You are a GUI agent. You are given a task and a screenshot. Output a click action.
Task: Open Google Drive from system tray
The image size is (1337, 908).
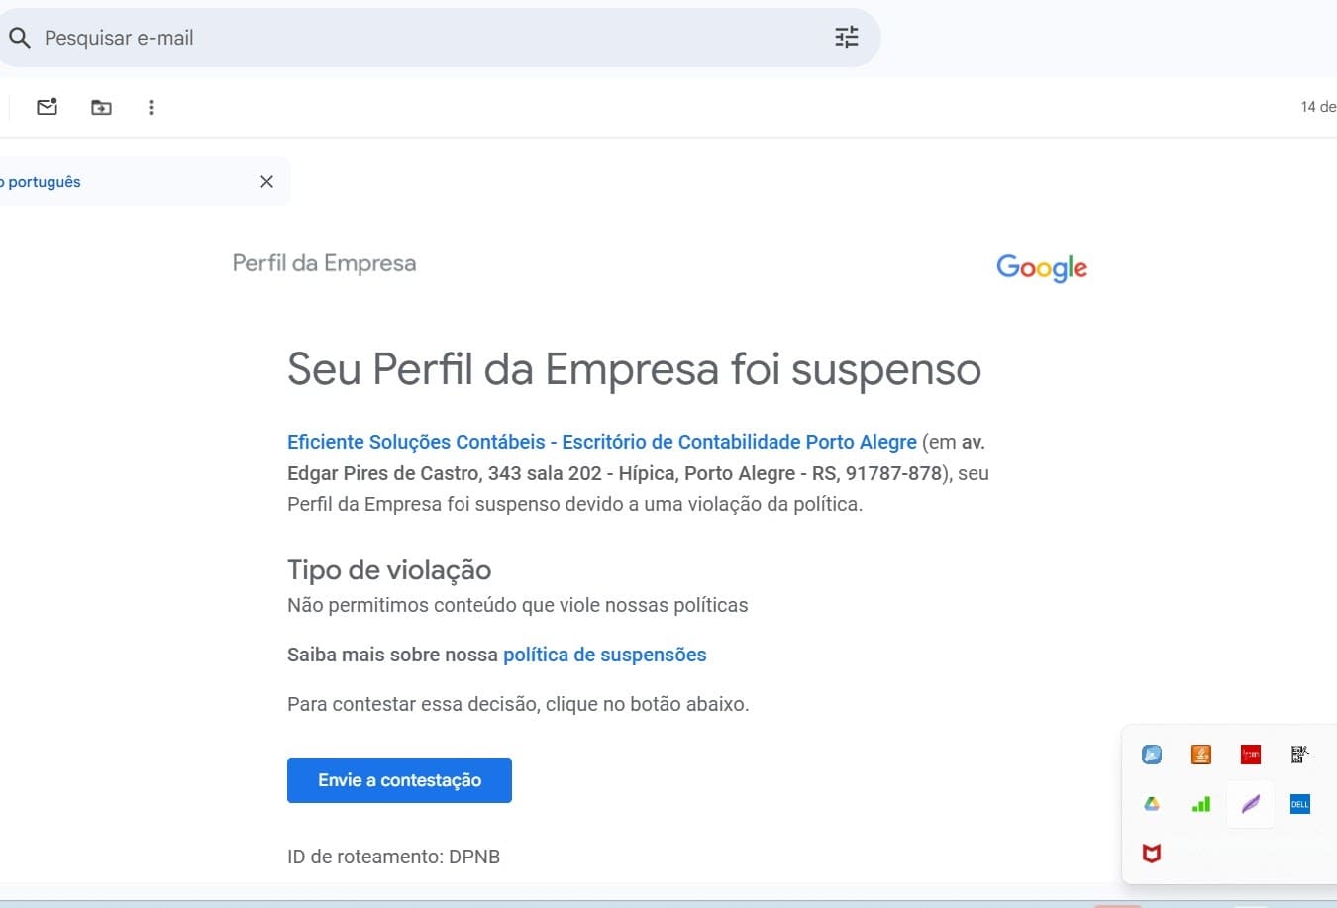pyautogui.click(x=1152, y=804)
